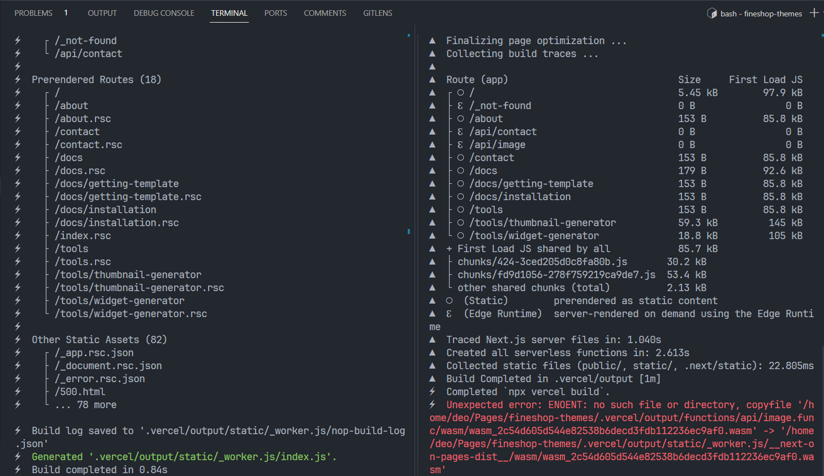Click the 'chunks/fd9d1056-278f759219ca9de7.js' chunk name
The image size is (824, 476).
coord(556,275)
